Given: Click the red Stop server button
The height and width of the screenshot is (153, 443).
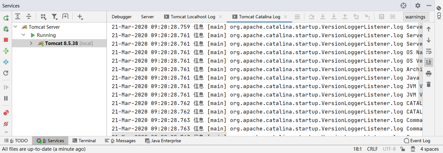Looking at the screenshot, I should click(6, 40).
